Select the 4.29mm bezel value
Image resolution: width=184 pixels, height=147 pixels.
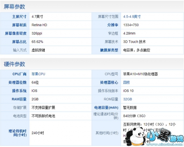coord(129,33)
